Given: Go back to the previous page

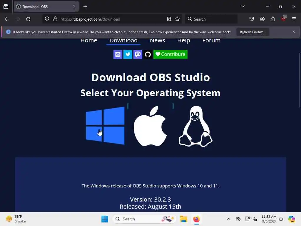Looking at the screenshot, I should (x=7, y=19).
